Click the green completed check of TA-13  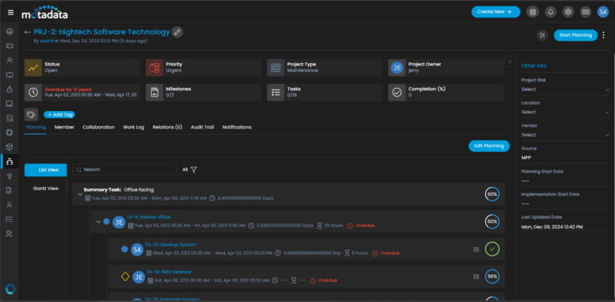tap(492, 248)
